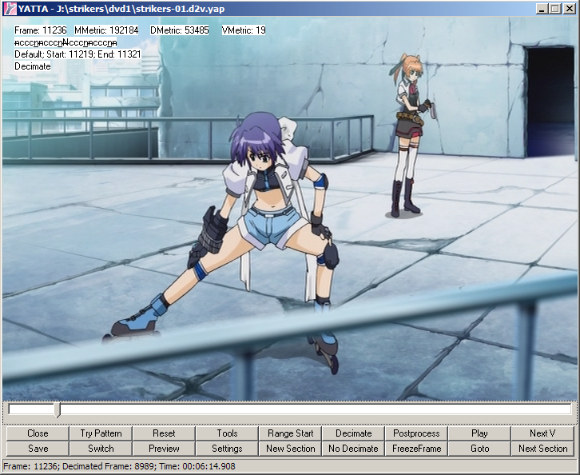Viewport: 580px width, 475px height.
Task: Open the Preview button
Action: [164, 449]
